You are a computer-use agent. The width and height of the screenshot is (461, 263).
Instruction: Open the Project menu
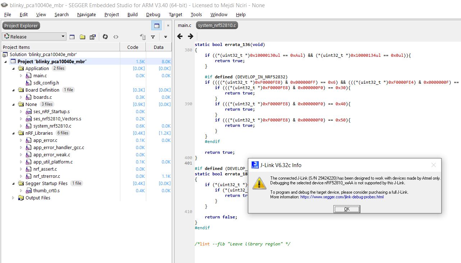point(112,14)
